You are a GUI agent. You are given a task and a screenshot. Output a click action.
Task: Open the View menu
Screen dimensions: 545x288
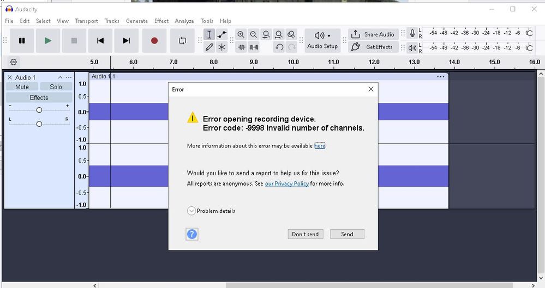[x=63, y=21]
